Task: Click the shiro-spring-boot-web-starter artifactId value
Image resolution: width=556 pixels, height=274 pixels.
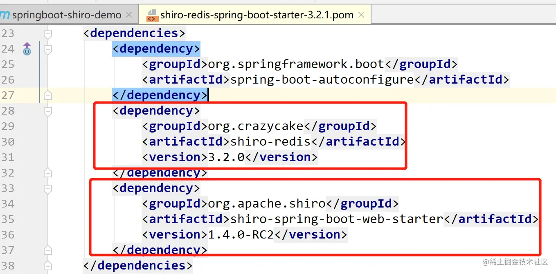Action: 337,219
